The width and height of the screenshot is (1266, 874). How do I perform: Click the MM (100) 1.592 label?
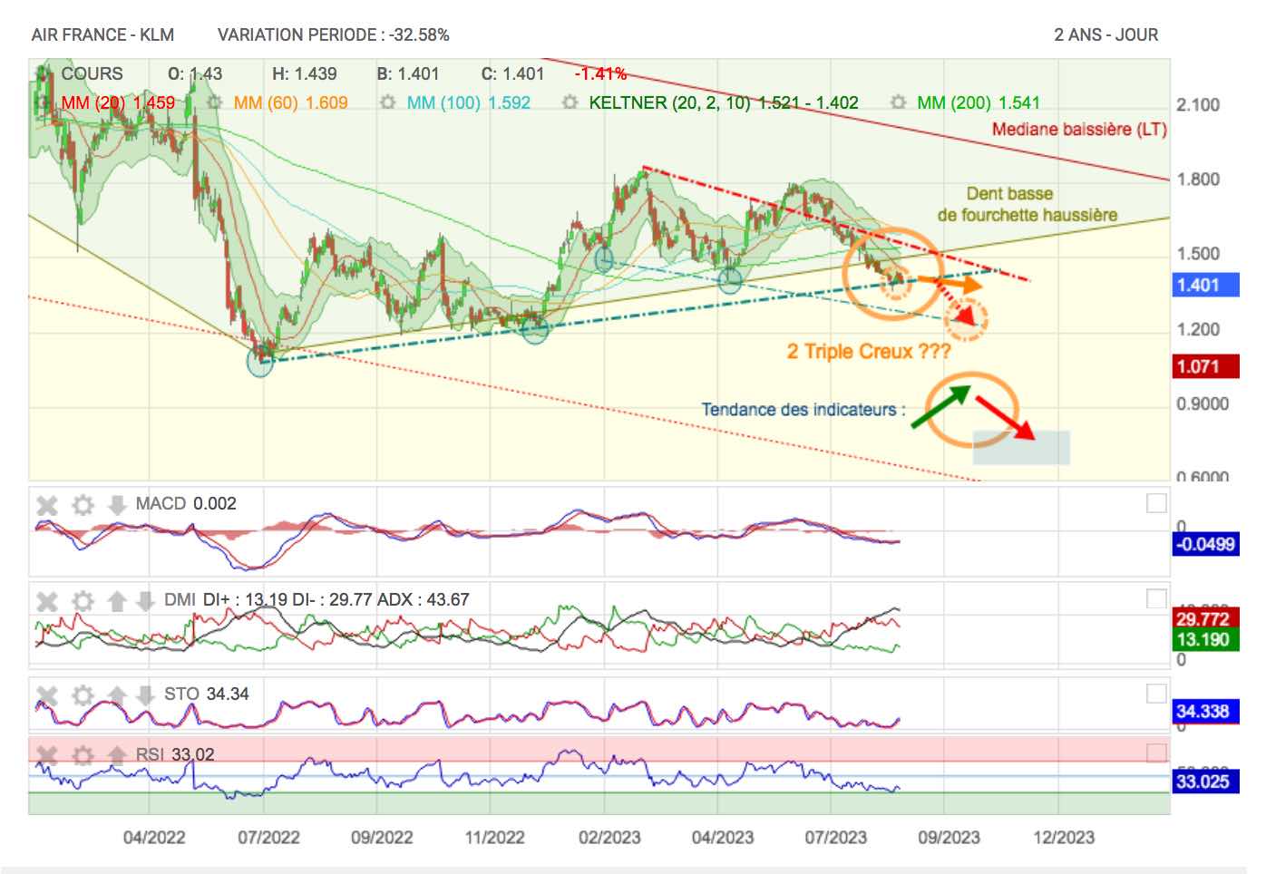click(x=468, y=102)
